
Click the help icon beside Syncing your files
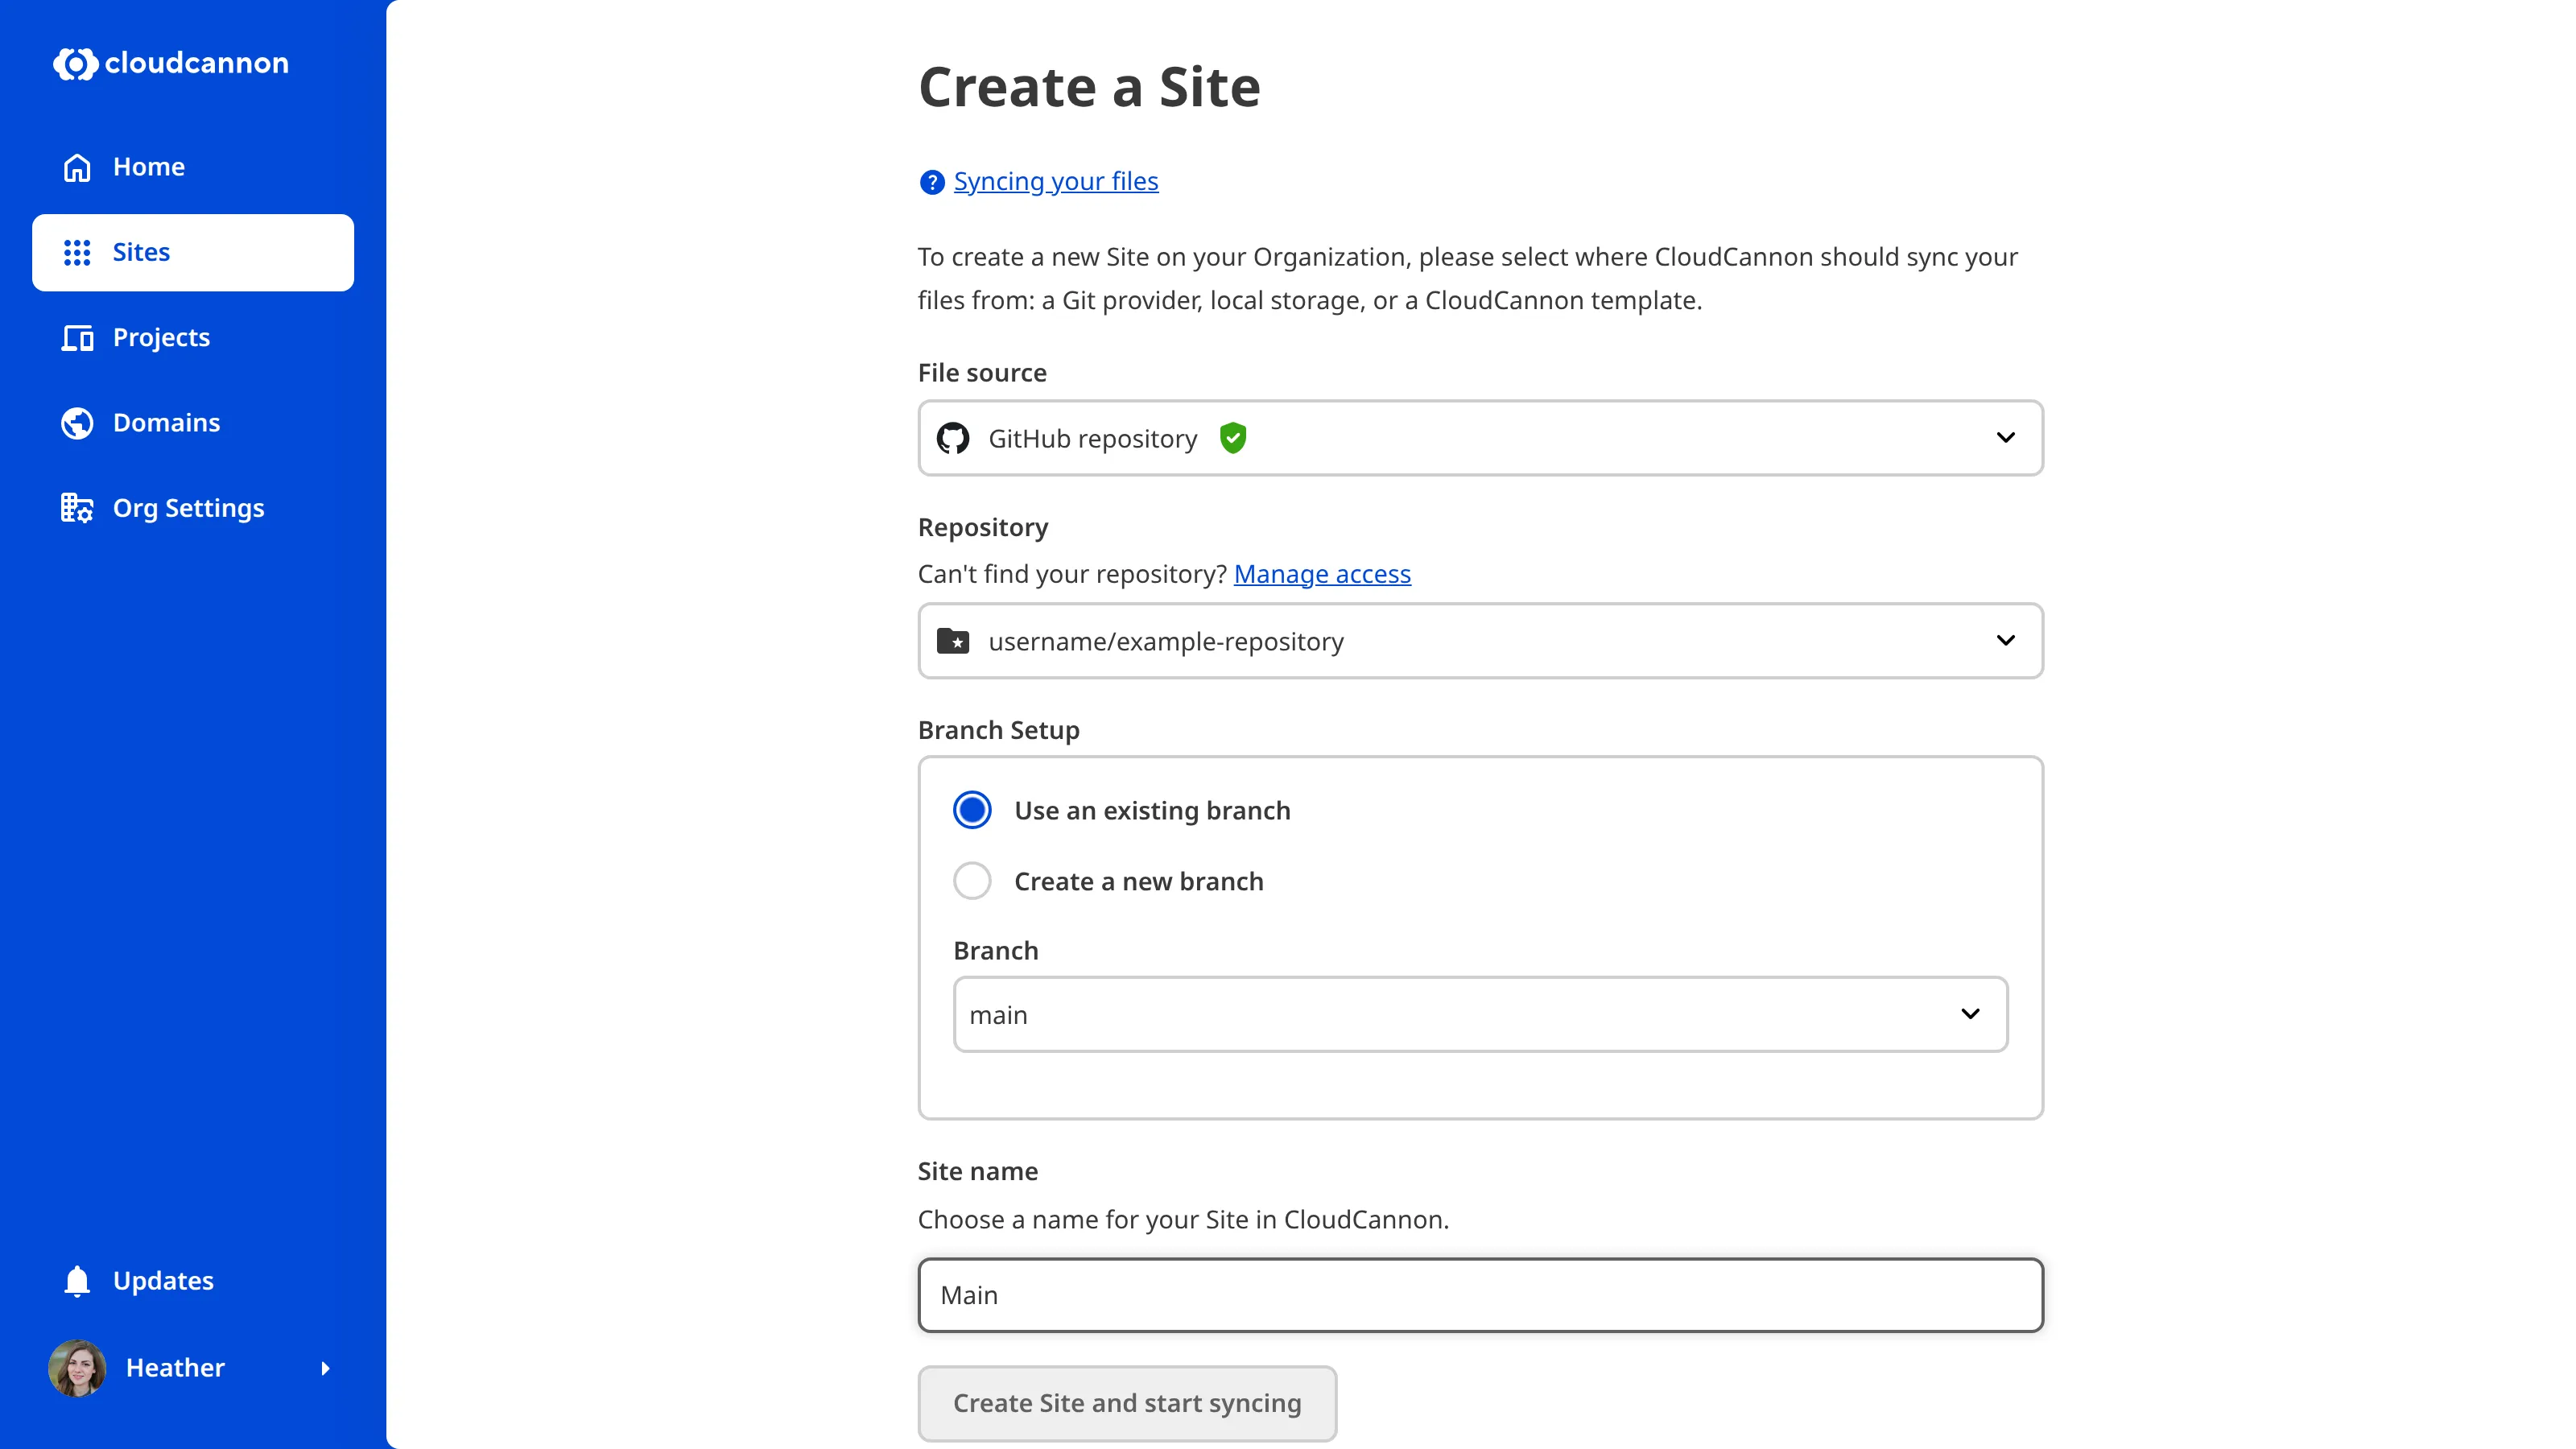point(931,181)
